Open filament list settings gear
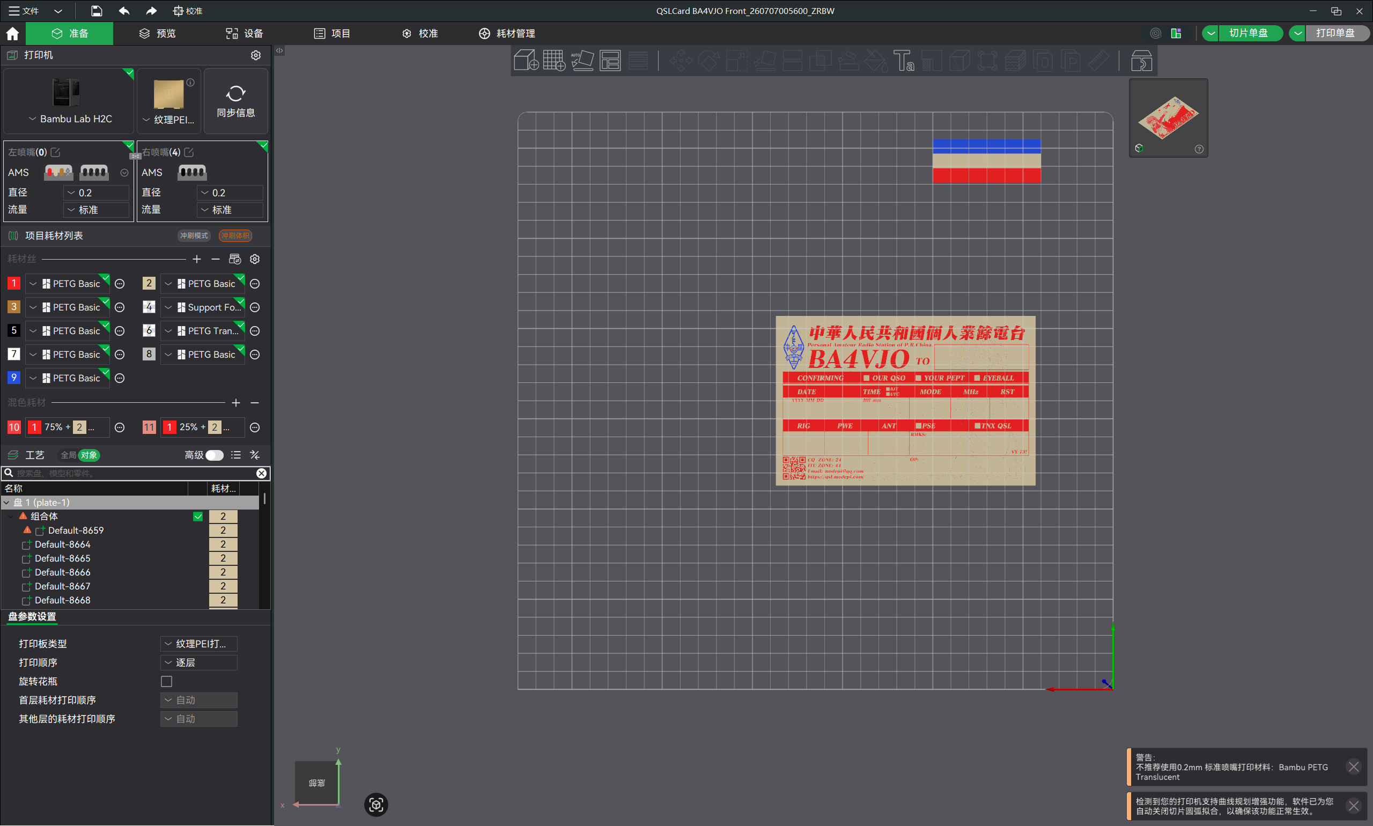The image size is (1373, 826). click(255, 259)
